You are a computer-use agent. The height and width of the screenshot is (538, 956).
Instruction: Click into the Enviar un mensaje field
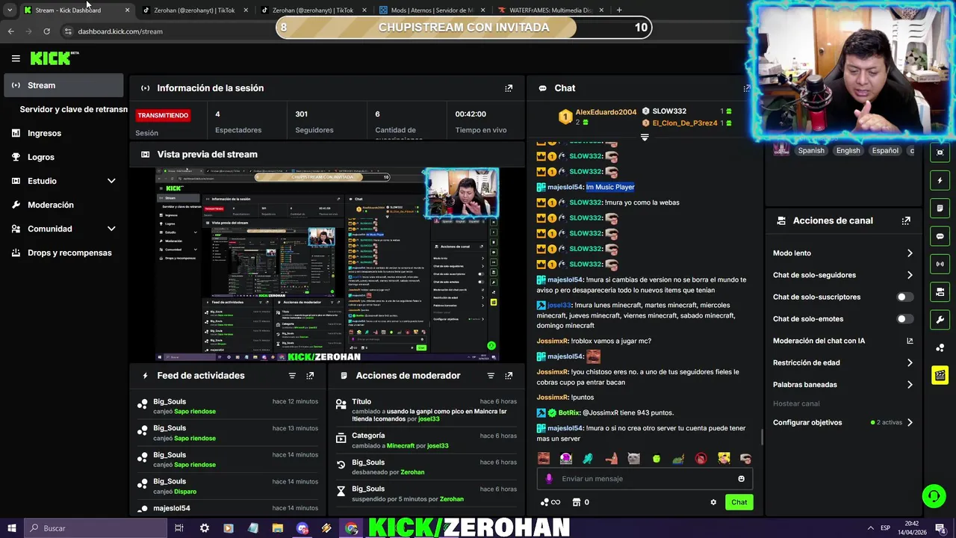point(645,479)
